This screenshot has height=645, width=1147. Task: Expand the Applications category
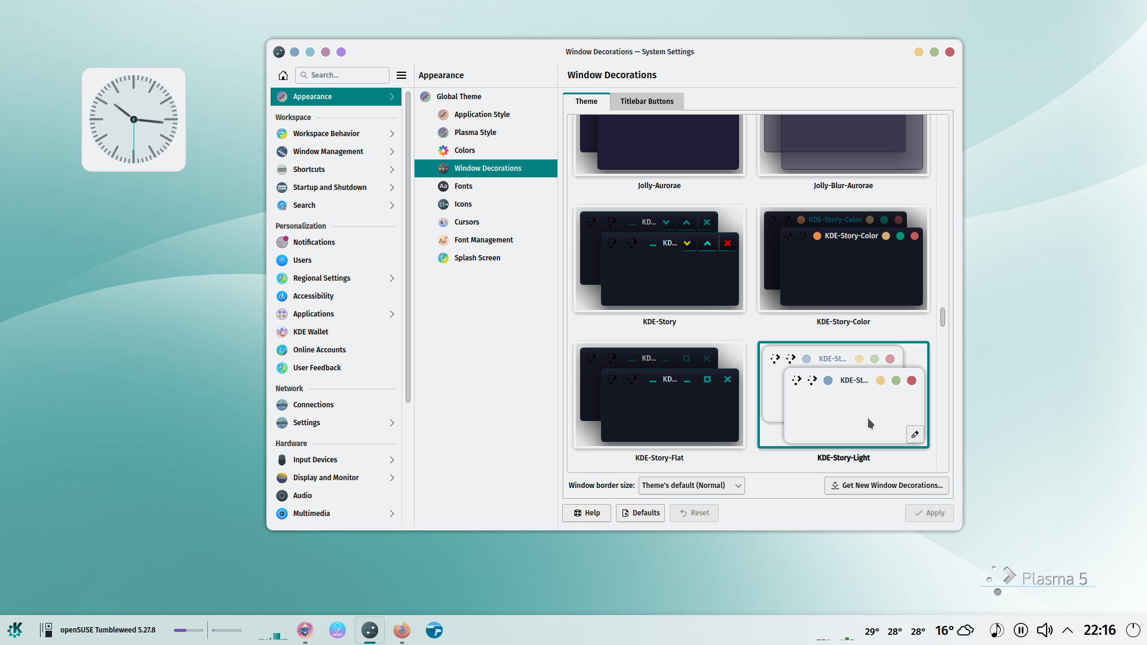click(336, 314)
